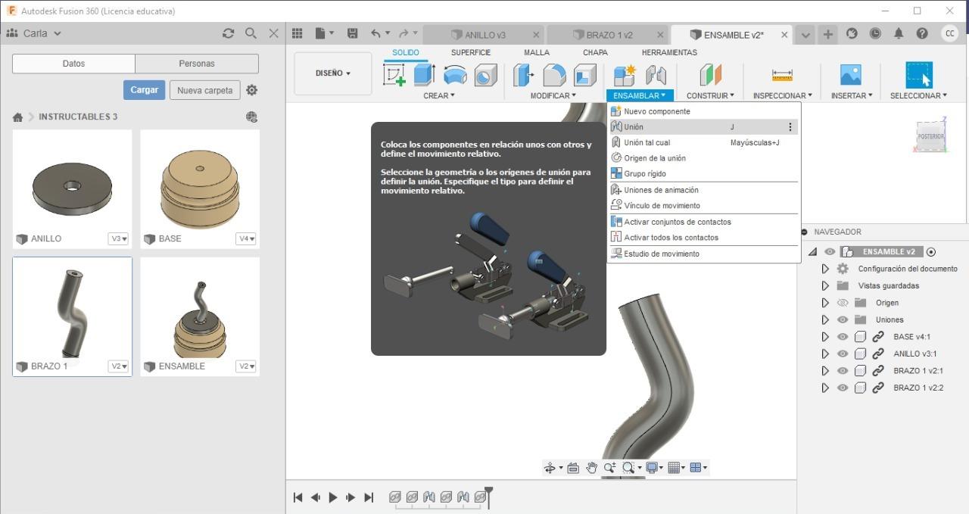Viewport: 969px width, 514px height.
Task: Click the Orbit navigation tool
Action: click(x=550, y=468)
